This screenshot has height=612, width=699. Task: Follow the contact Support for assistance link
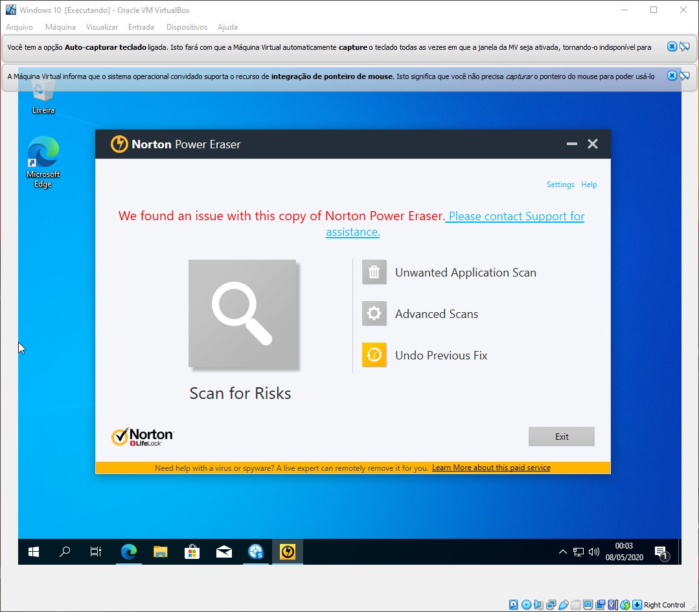[x=516, y=216]
